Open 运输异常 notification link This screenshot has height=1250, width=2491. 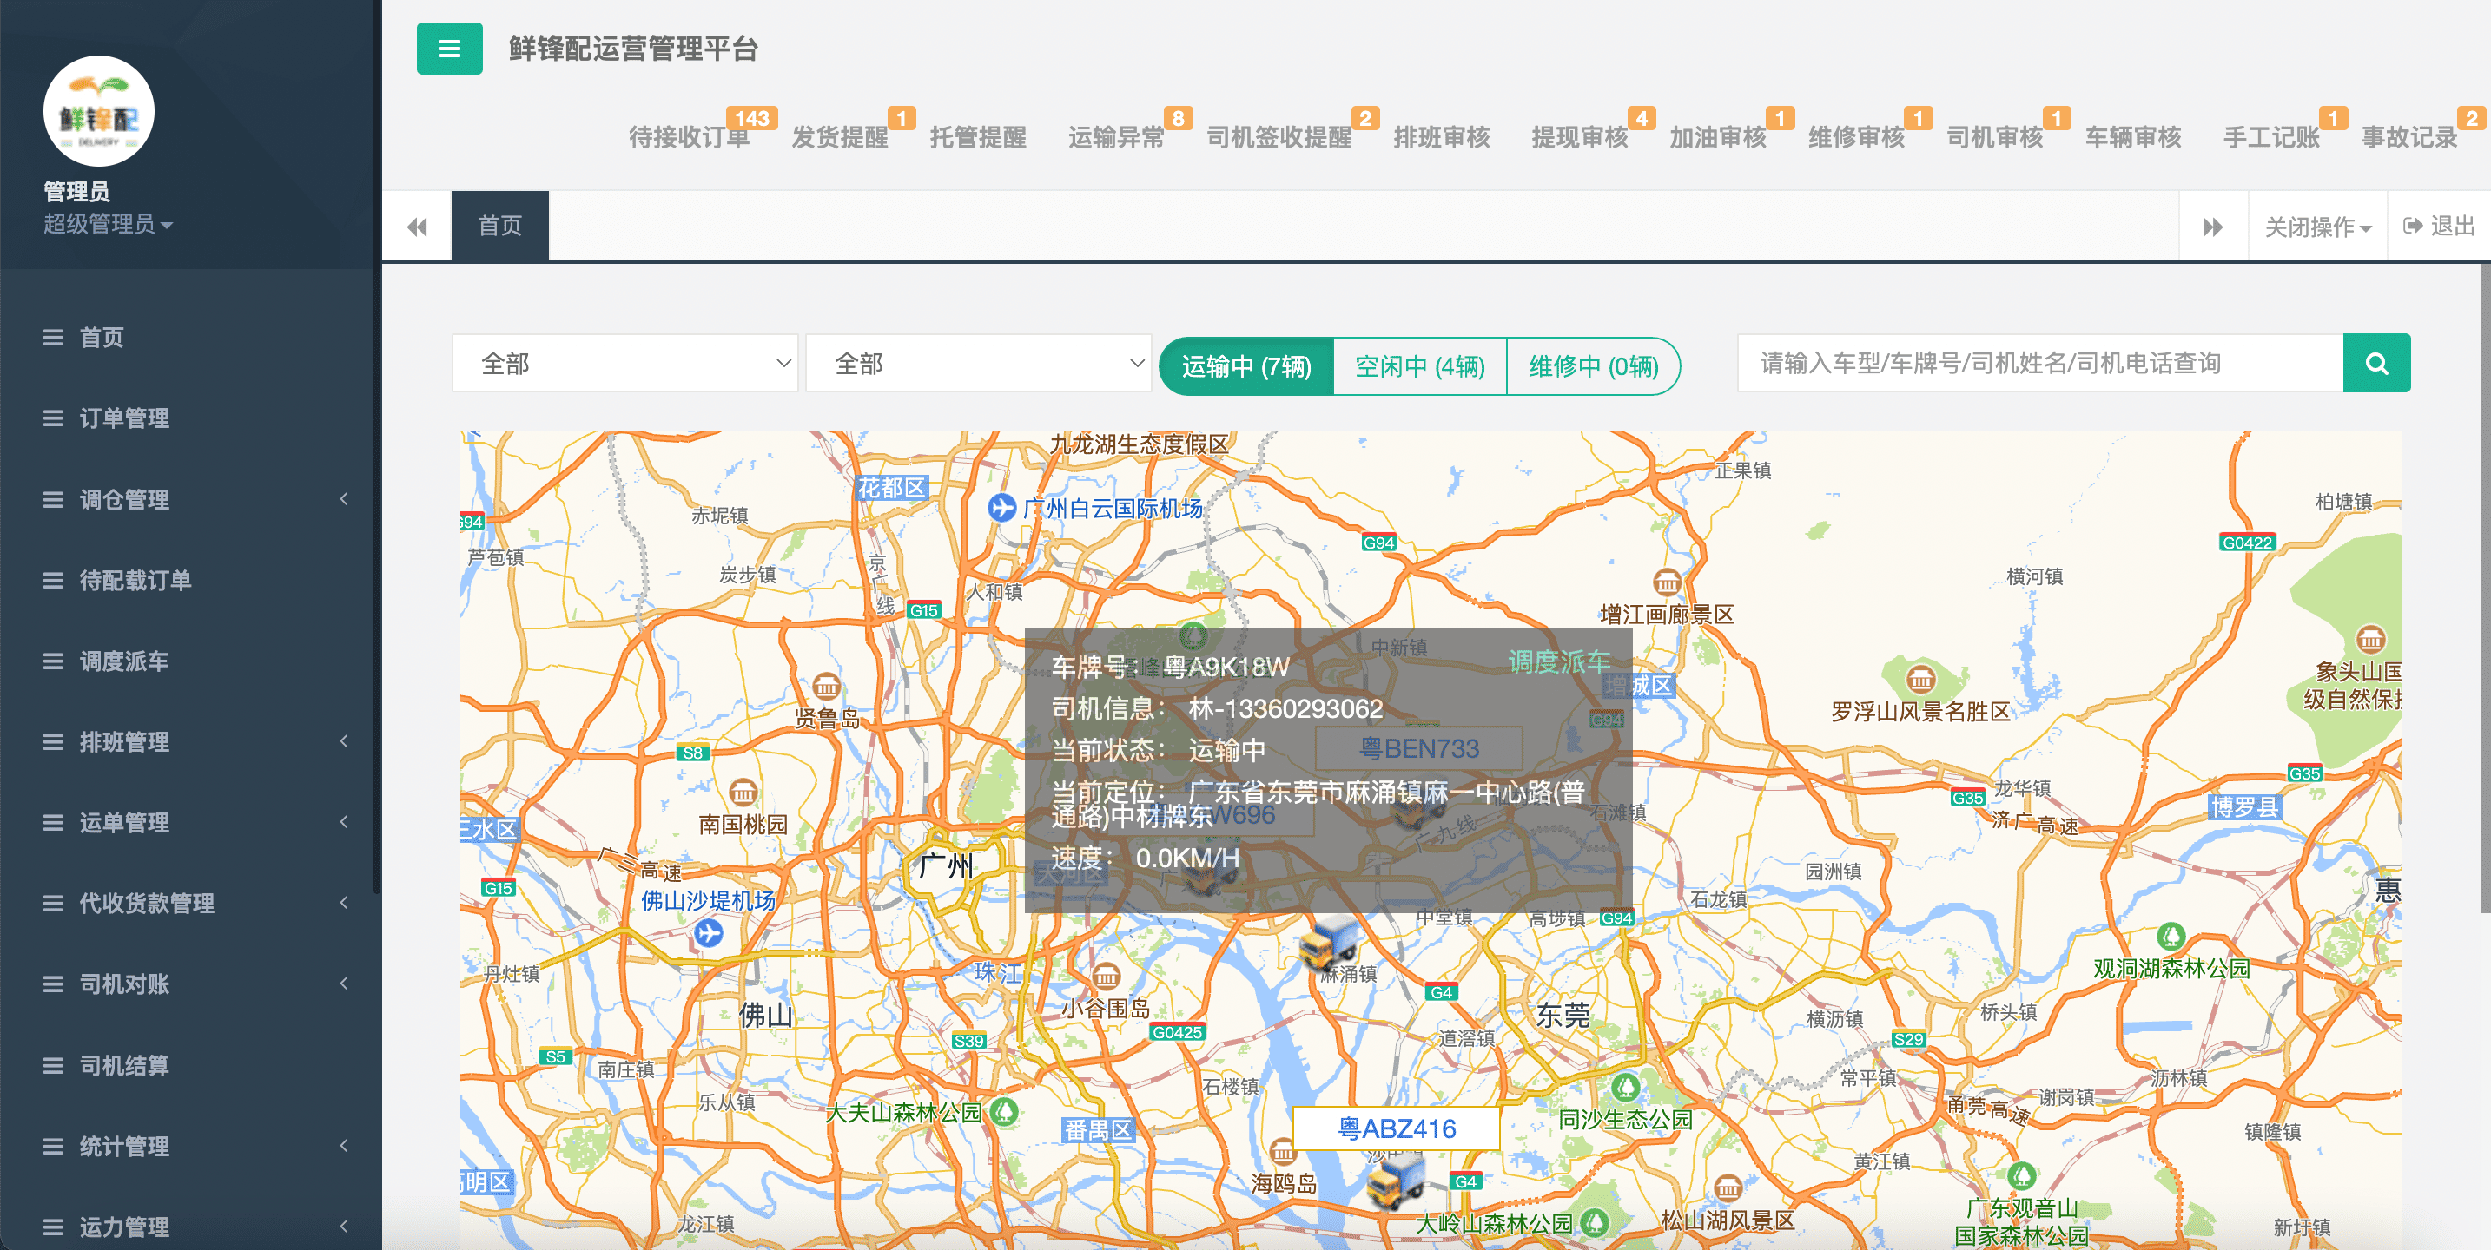click(1116, 137)
